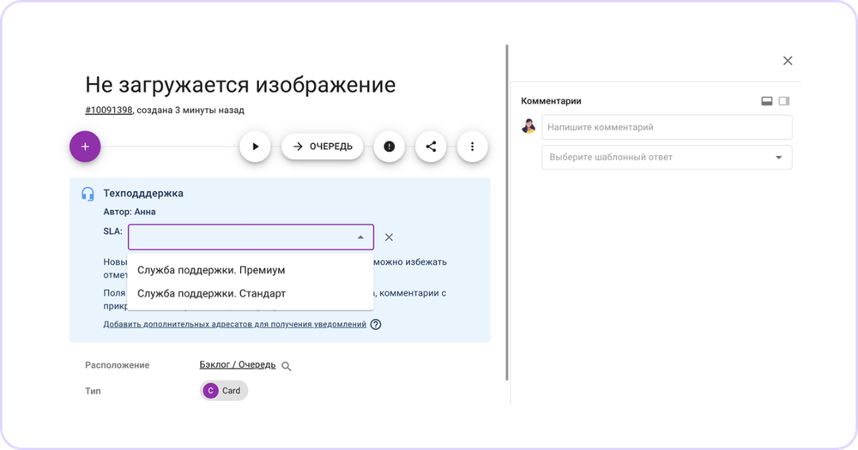Click the Тип field label
The height and width of the screenshot is (450, 858).
point(93,391)
